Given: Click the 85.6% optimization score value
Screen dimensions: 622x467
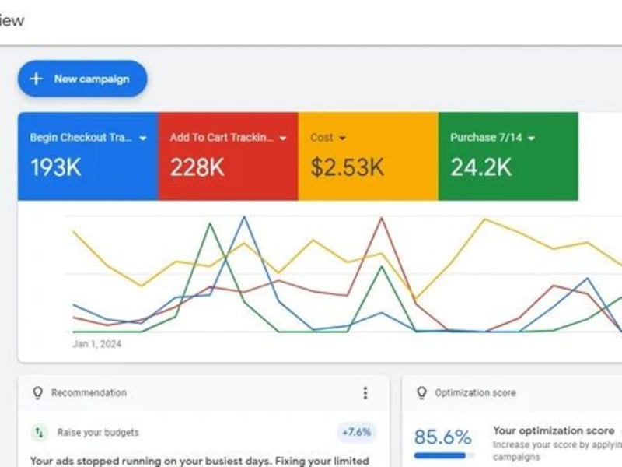Looking at the screenshot, I should click(442, 437).
